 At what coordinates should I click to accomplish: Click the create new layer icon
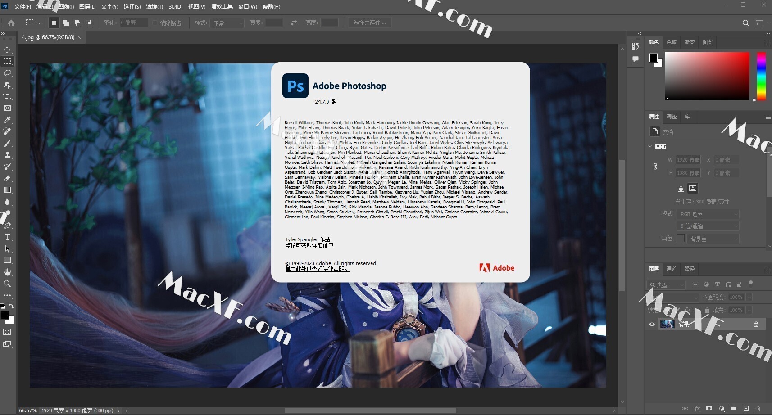pyautogui.click(x=746, y=408)
